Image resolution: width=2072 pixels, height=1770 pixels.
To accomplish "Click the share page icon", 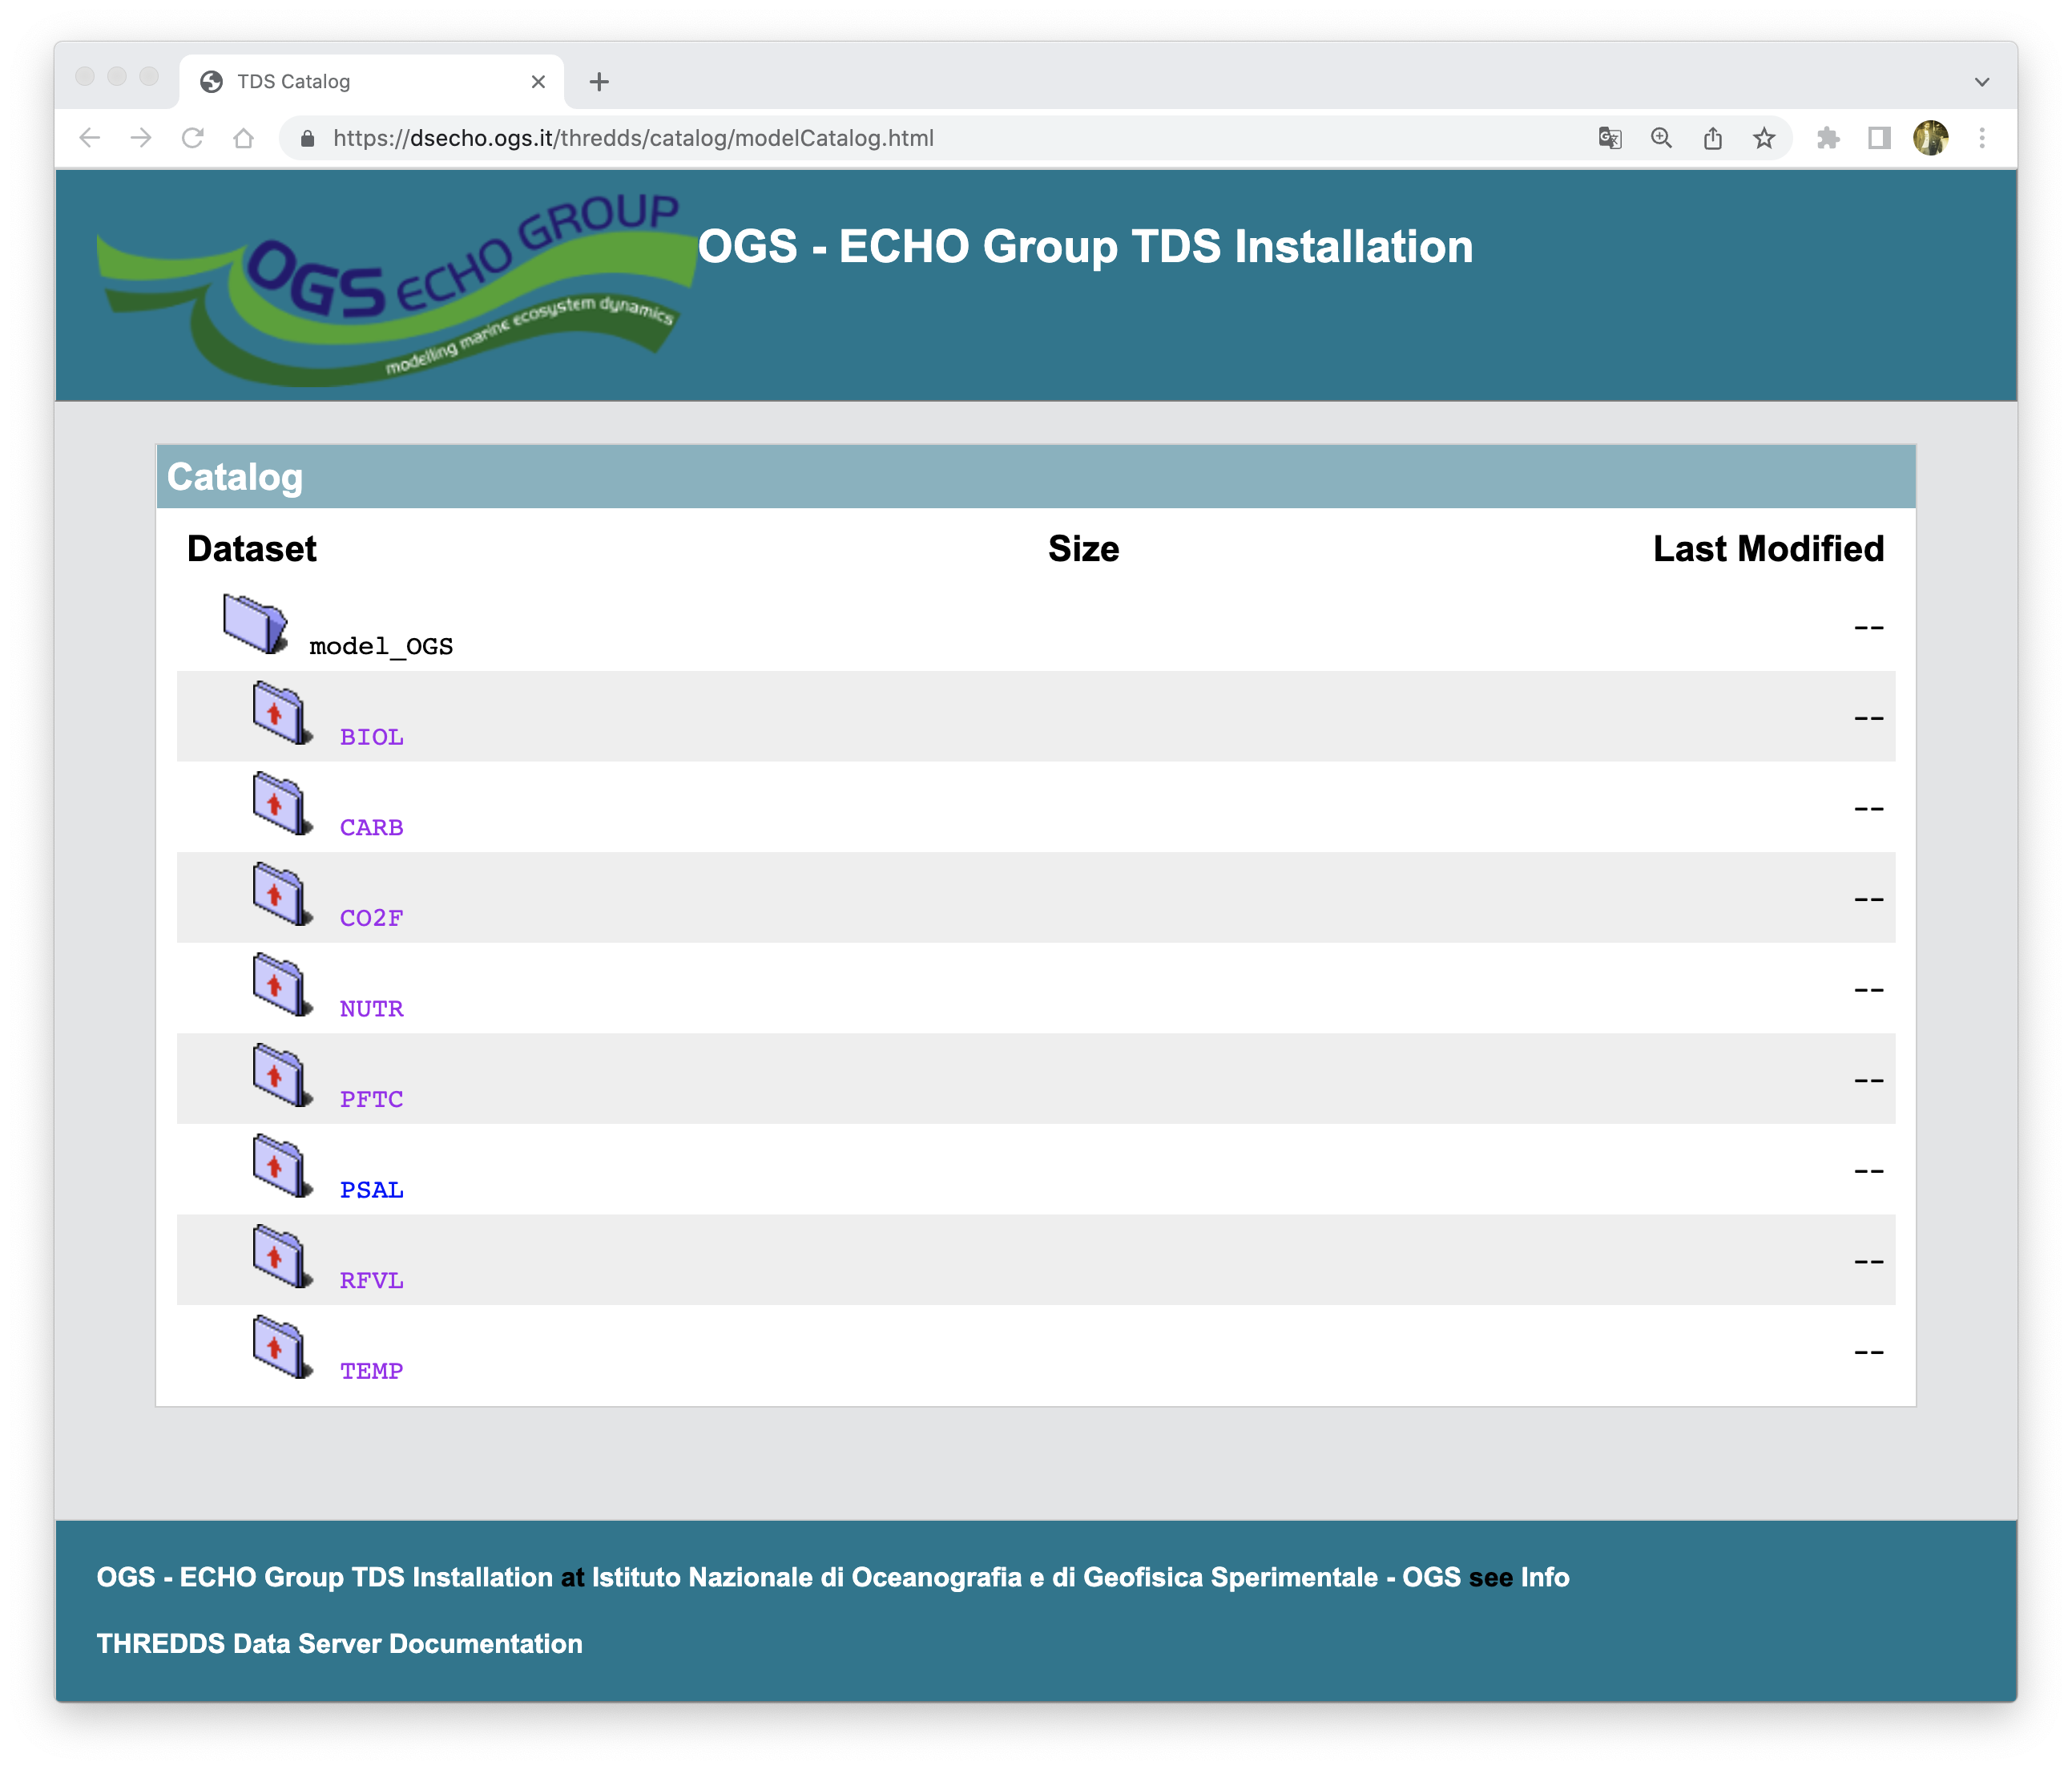I will 1713,138.
